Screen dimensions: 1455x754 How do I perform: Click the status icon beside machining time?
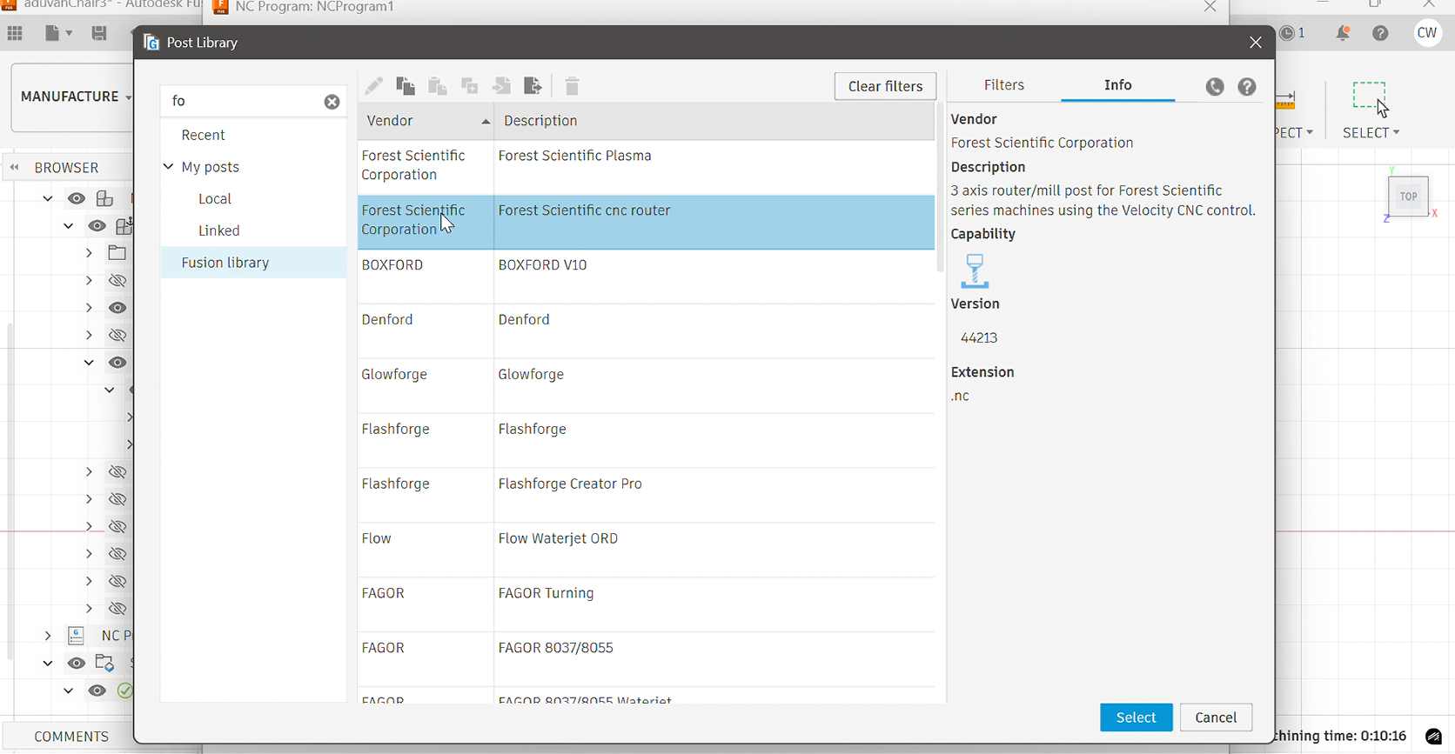point(1433,737)
